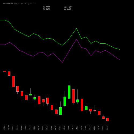The height and width of the screenshot is (134, 134).
Task: Click the low value 'L: 1.65'
Action: [x=68, y=9]
